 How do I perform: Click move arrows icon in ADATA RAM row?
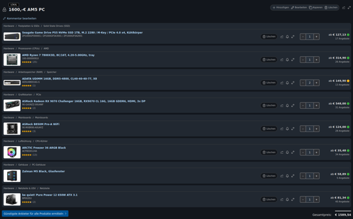pyautogui.click(x=293, y=83)
